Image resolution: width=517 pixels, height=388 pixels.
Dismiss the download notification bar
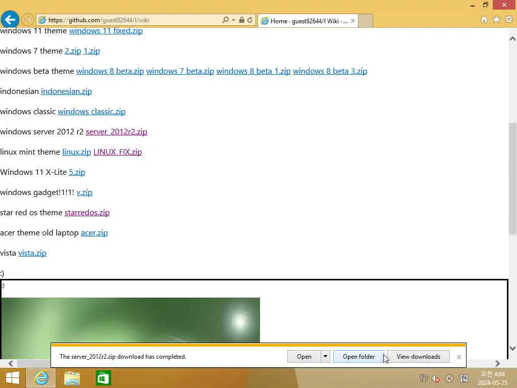click(458, 357)
